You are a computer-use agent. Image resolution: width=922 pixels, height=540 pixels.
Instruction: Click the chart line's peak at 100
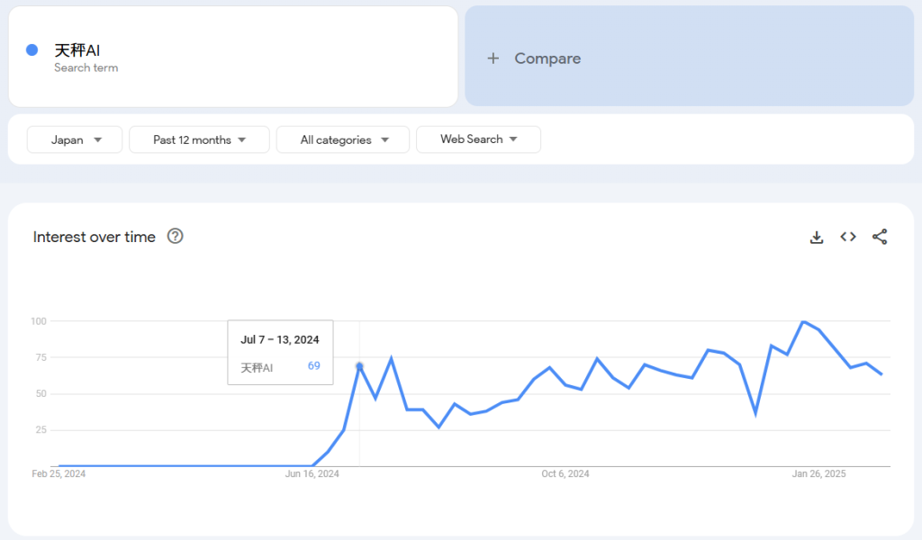click(x=802, y=321)
